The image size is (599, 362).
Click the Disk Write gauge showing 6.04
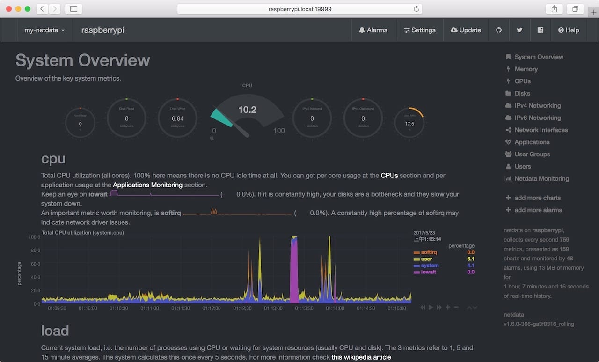point(177,118)
